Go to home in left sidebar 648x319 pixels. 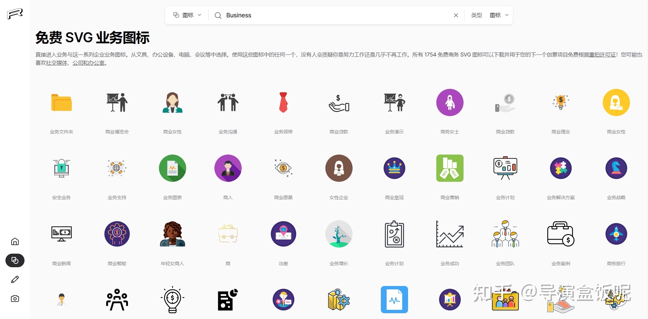[x=15, y=242]
